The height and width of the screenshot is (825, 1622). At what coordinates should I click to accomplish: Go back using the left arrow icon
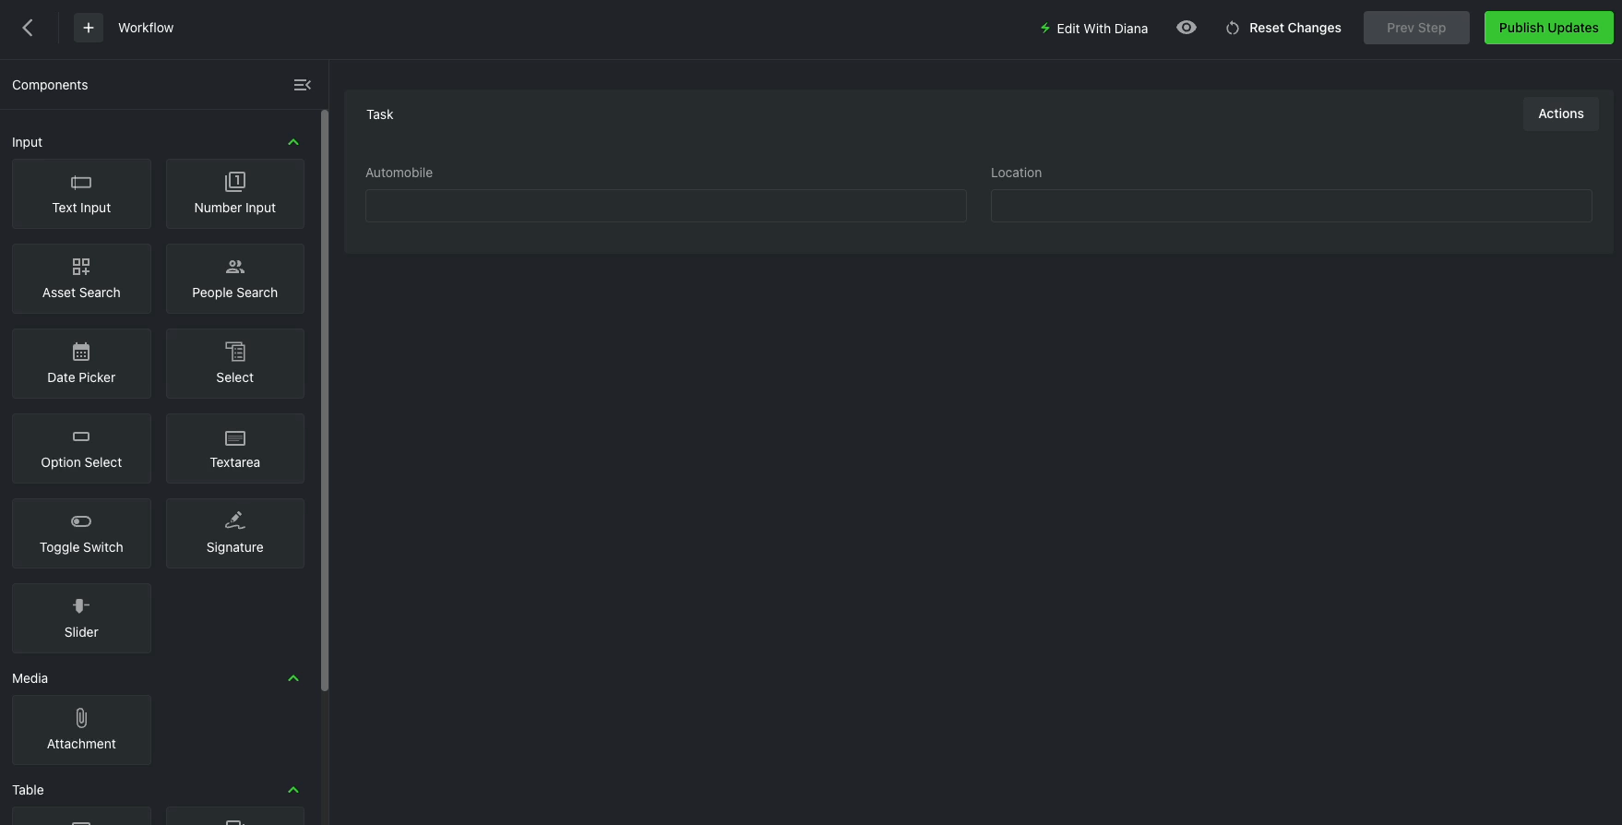pos(28,28)
